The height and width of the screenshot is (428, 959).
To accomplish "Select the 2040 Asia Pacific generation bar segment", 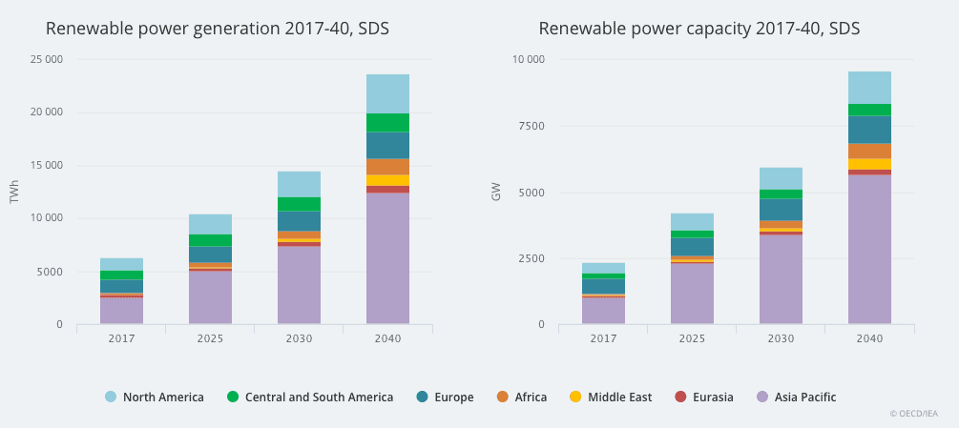I will coord(387,258).
